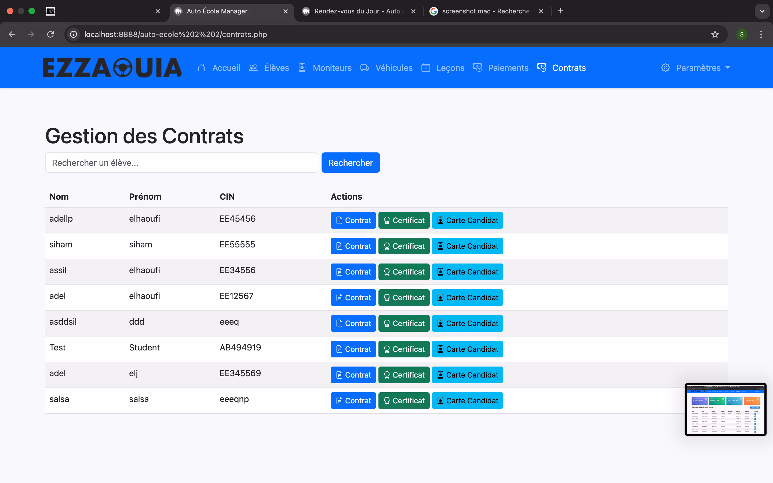Click the truck icon beside Véhicules
The image size is (773, 483).
coord(364,68)
